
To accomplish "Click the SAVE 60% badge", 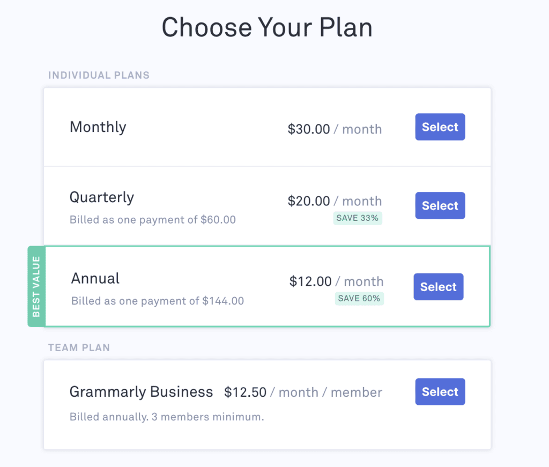I will [x=359, y=299].
